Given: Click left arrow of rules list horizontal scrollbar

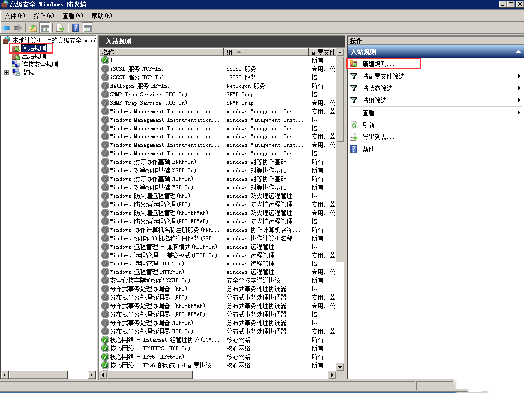Looking at the screenshot, I should click(x=103, y=375).
